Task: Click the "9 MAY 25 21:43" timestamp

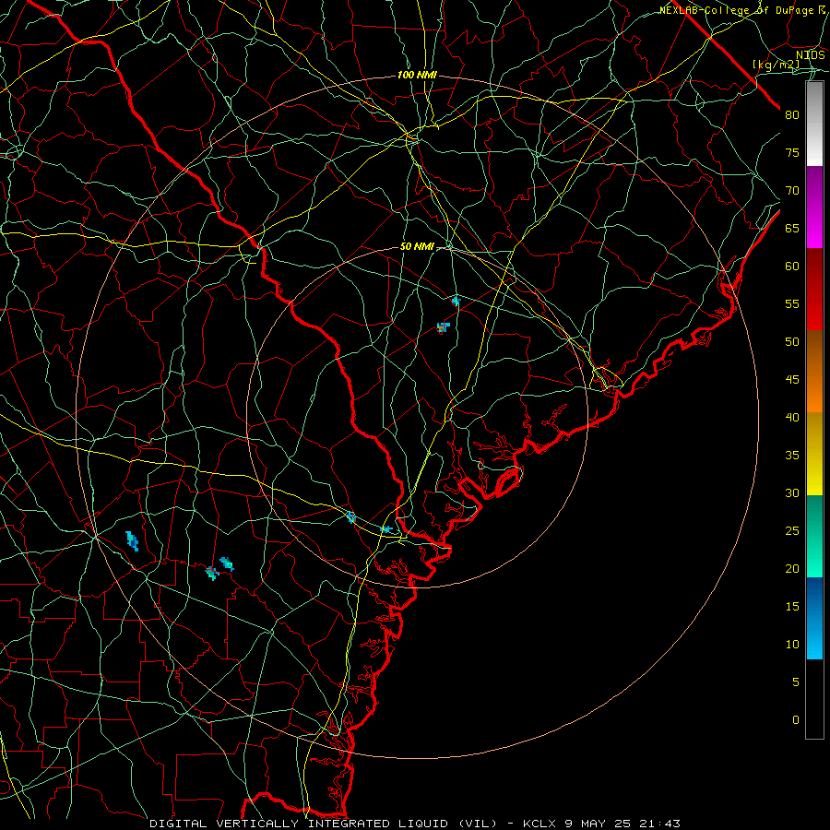Action: point(621,824)
